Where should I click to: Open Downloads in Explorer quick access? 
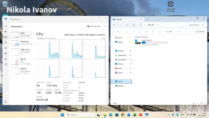[x=121, y=55]
